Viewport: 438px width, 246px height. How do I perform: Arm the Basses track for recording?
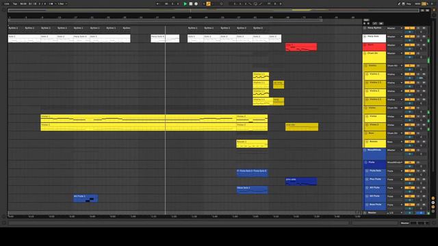click(424, 141)
